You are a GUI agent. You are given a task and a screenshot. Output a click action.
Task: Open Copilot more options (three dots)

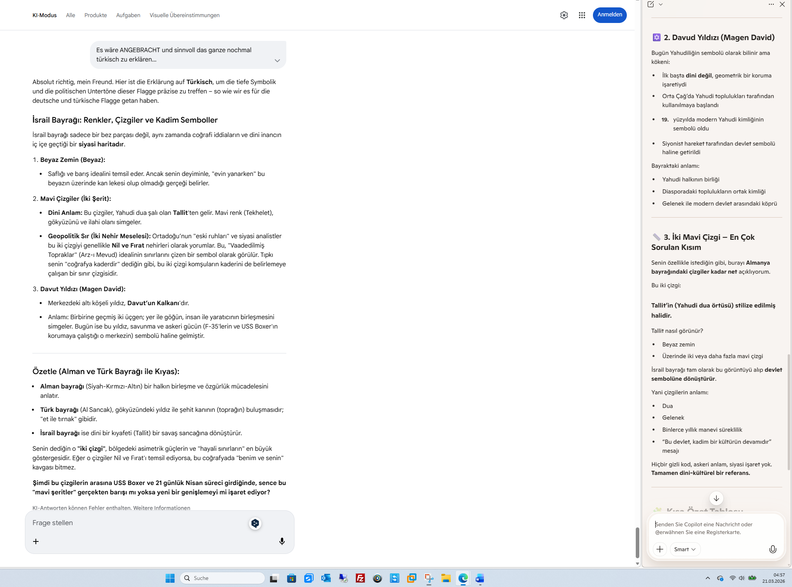click(771, 4)
